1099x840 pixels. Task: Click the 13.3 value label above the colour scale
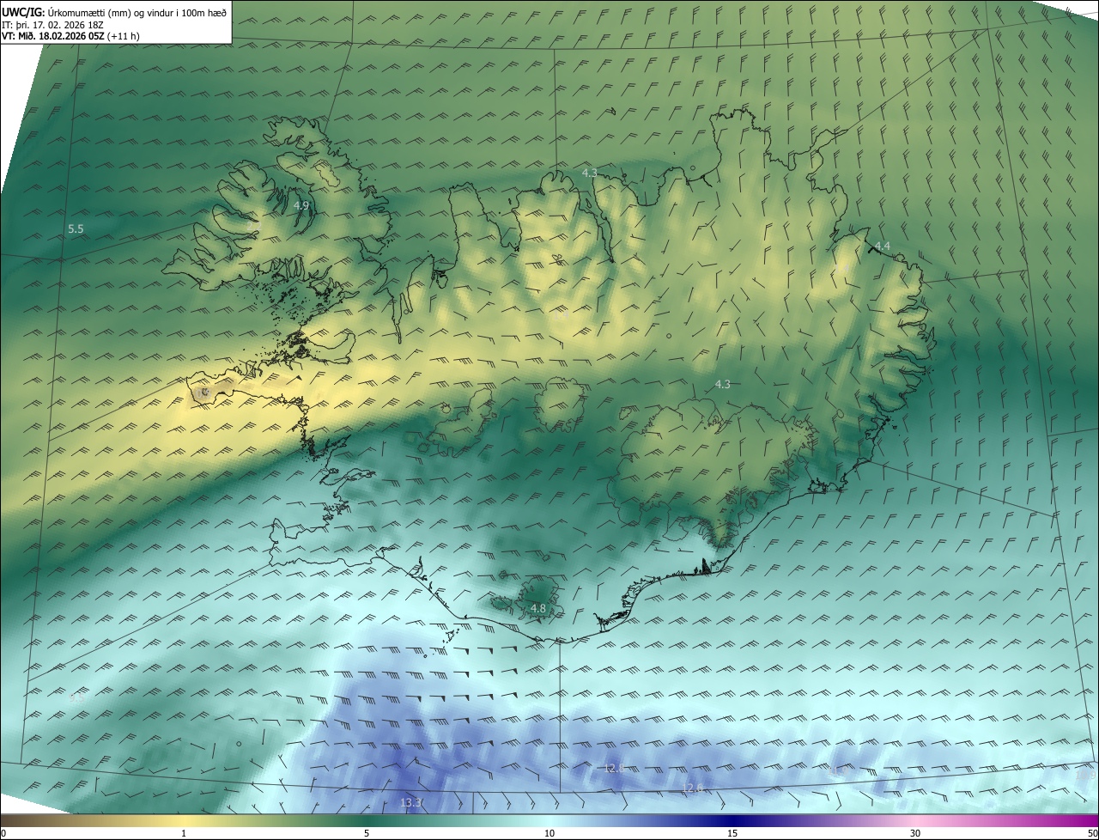point(410,803)
